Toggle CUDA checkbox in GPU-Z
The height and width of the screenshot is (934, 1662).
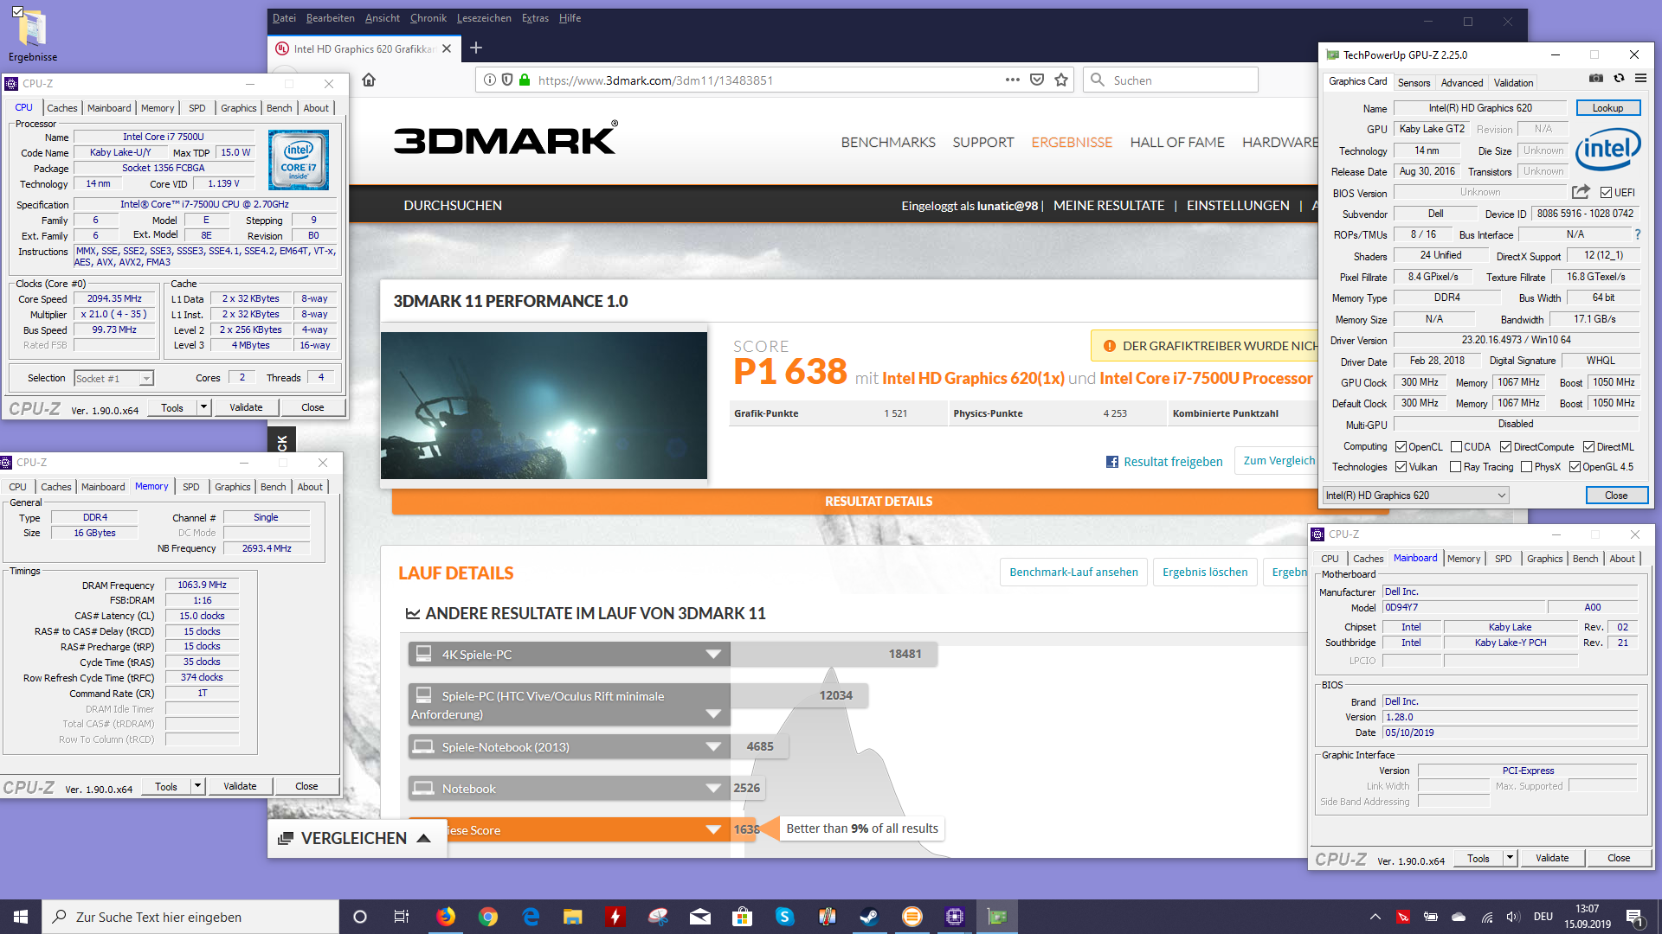tap(1456, 447)
